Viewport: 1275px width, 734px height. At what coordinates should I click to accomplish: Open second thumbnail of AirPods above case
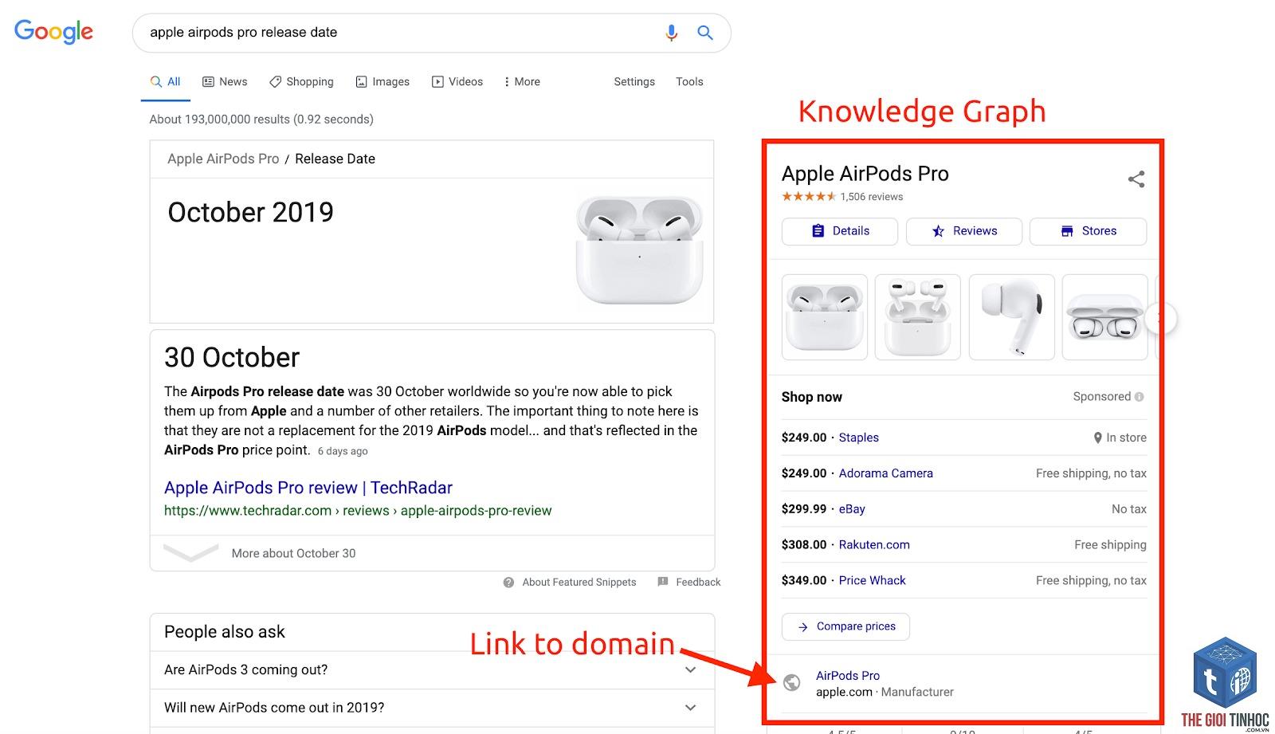918,317
